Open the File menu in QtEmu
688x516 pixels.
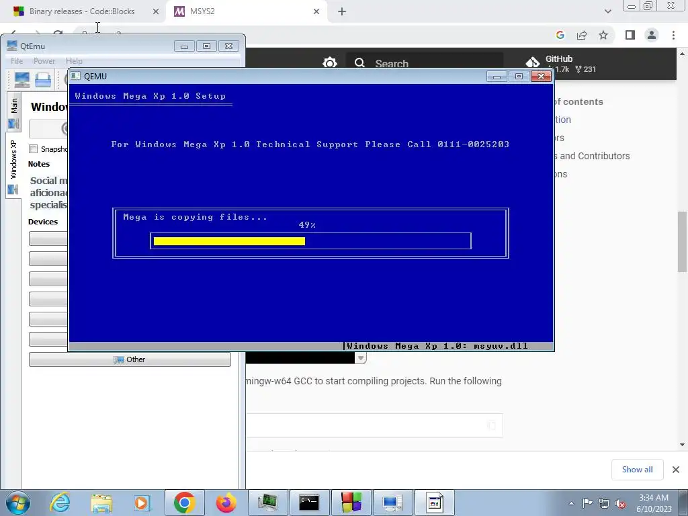coord(17,61)
